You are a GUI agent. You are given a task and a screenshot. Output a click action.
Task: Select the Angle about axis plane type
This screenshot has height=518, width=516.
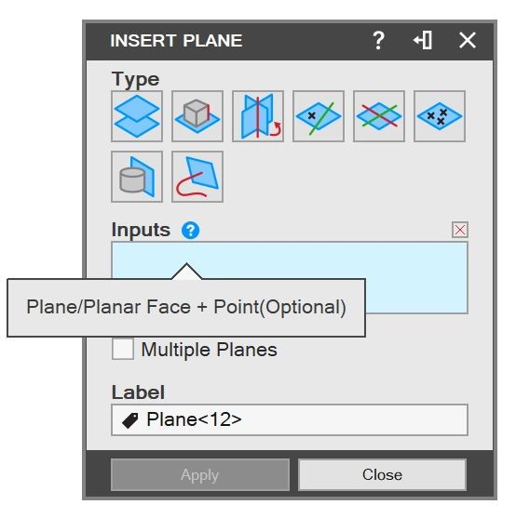pos(258,116)
